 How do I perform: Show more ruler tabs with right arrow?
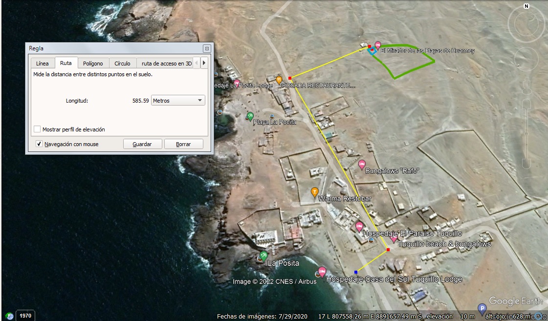(204, 63)
